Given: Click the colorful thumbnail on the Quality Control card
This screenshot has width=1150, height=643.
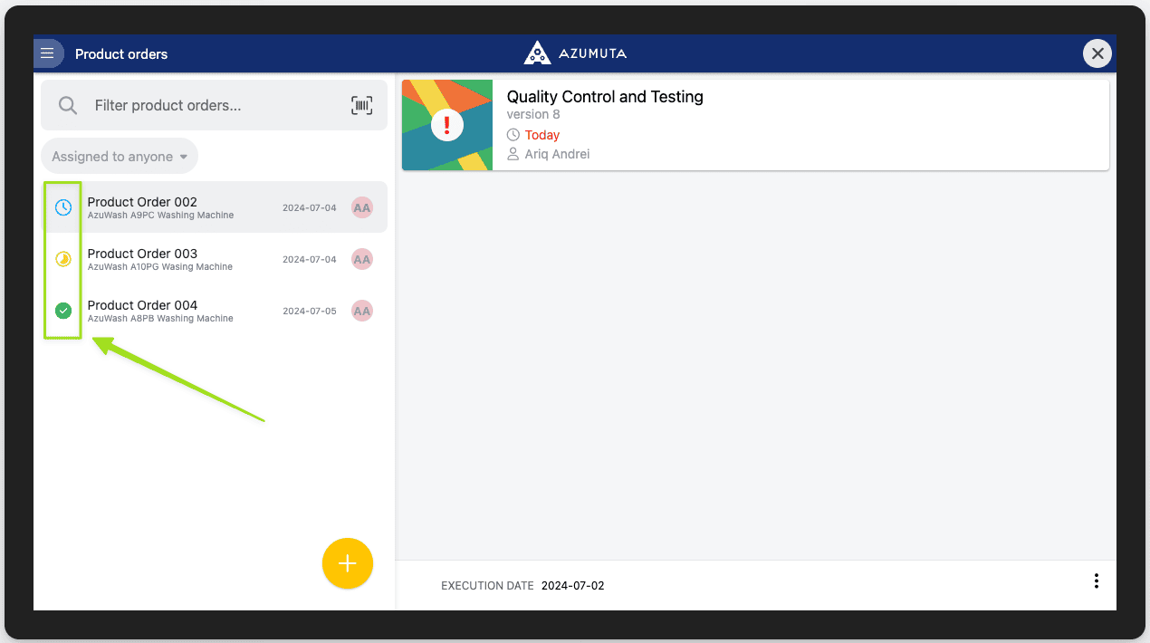Looking at the screenshot, I should 446,125.
